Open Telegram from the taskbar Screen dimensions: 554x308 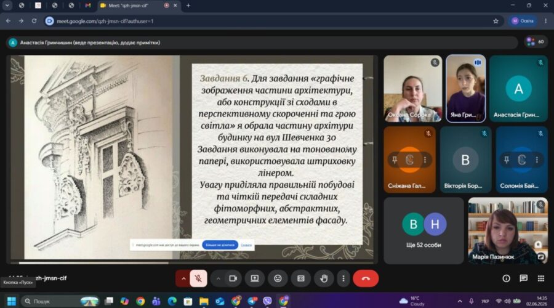point(252,301)
